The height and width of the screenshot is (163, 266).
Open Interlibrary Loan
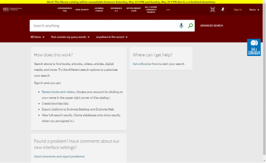tap(134, 9)
